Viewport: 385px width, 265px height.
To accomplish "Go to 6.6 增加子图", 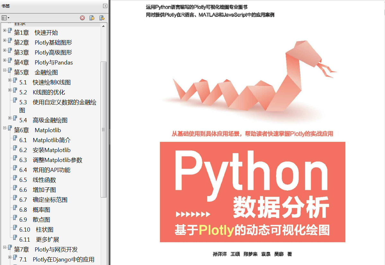I will coord(38,190).
